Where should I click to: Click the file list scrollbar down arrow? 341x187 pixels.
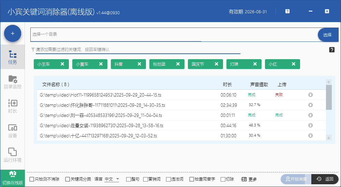[329, 137]
